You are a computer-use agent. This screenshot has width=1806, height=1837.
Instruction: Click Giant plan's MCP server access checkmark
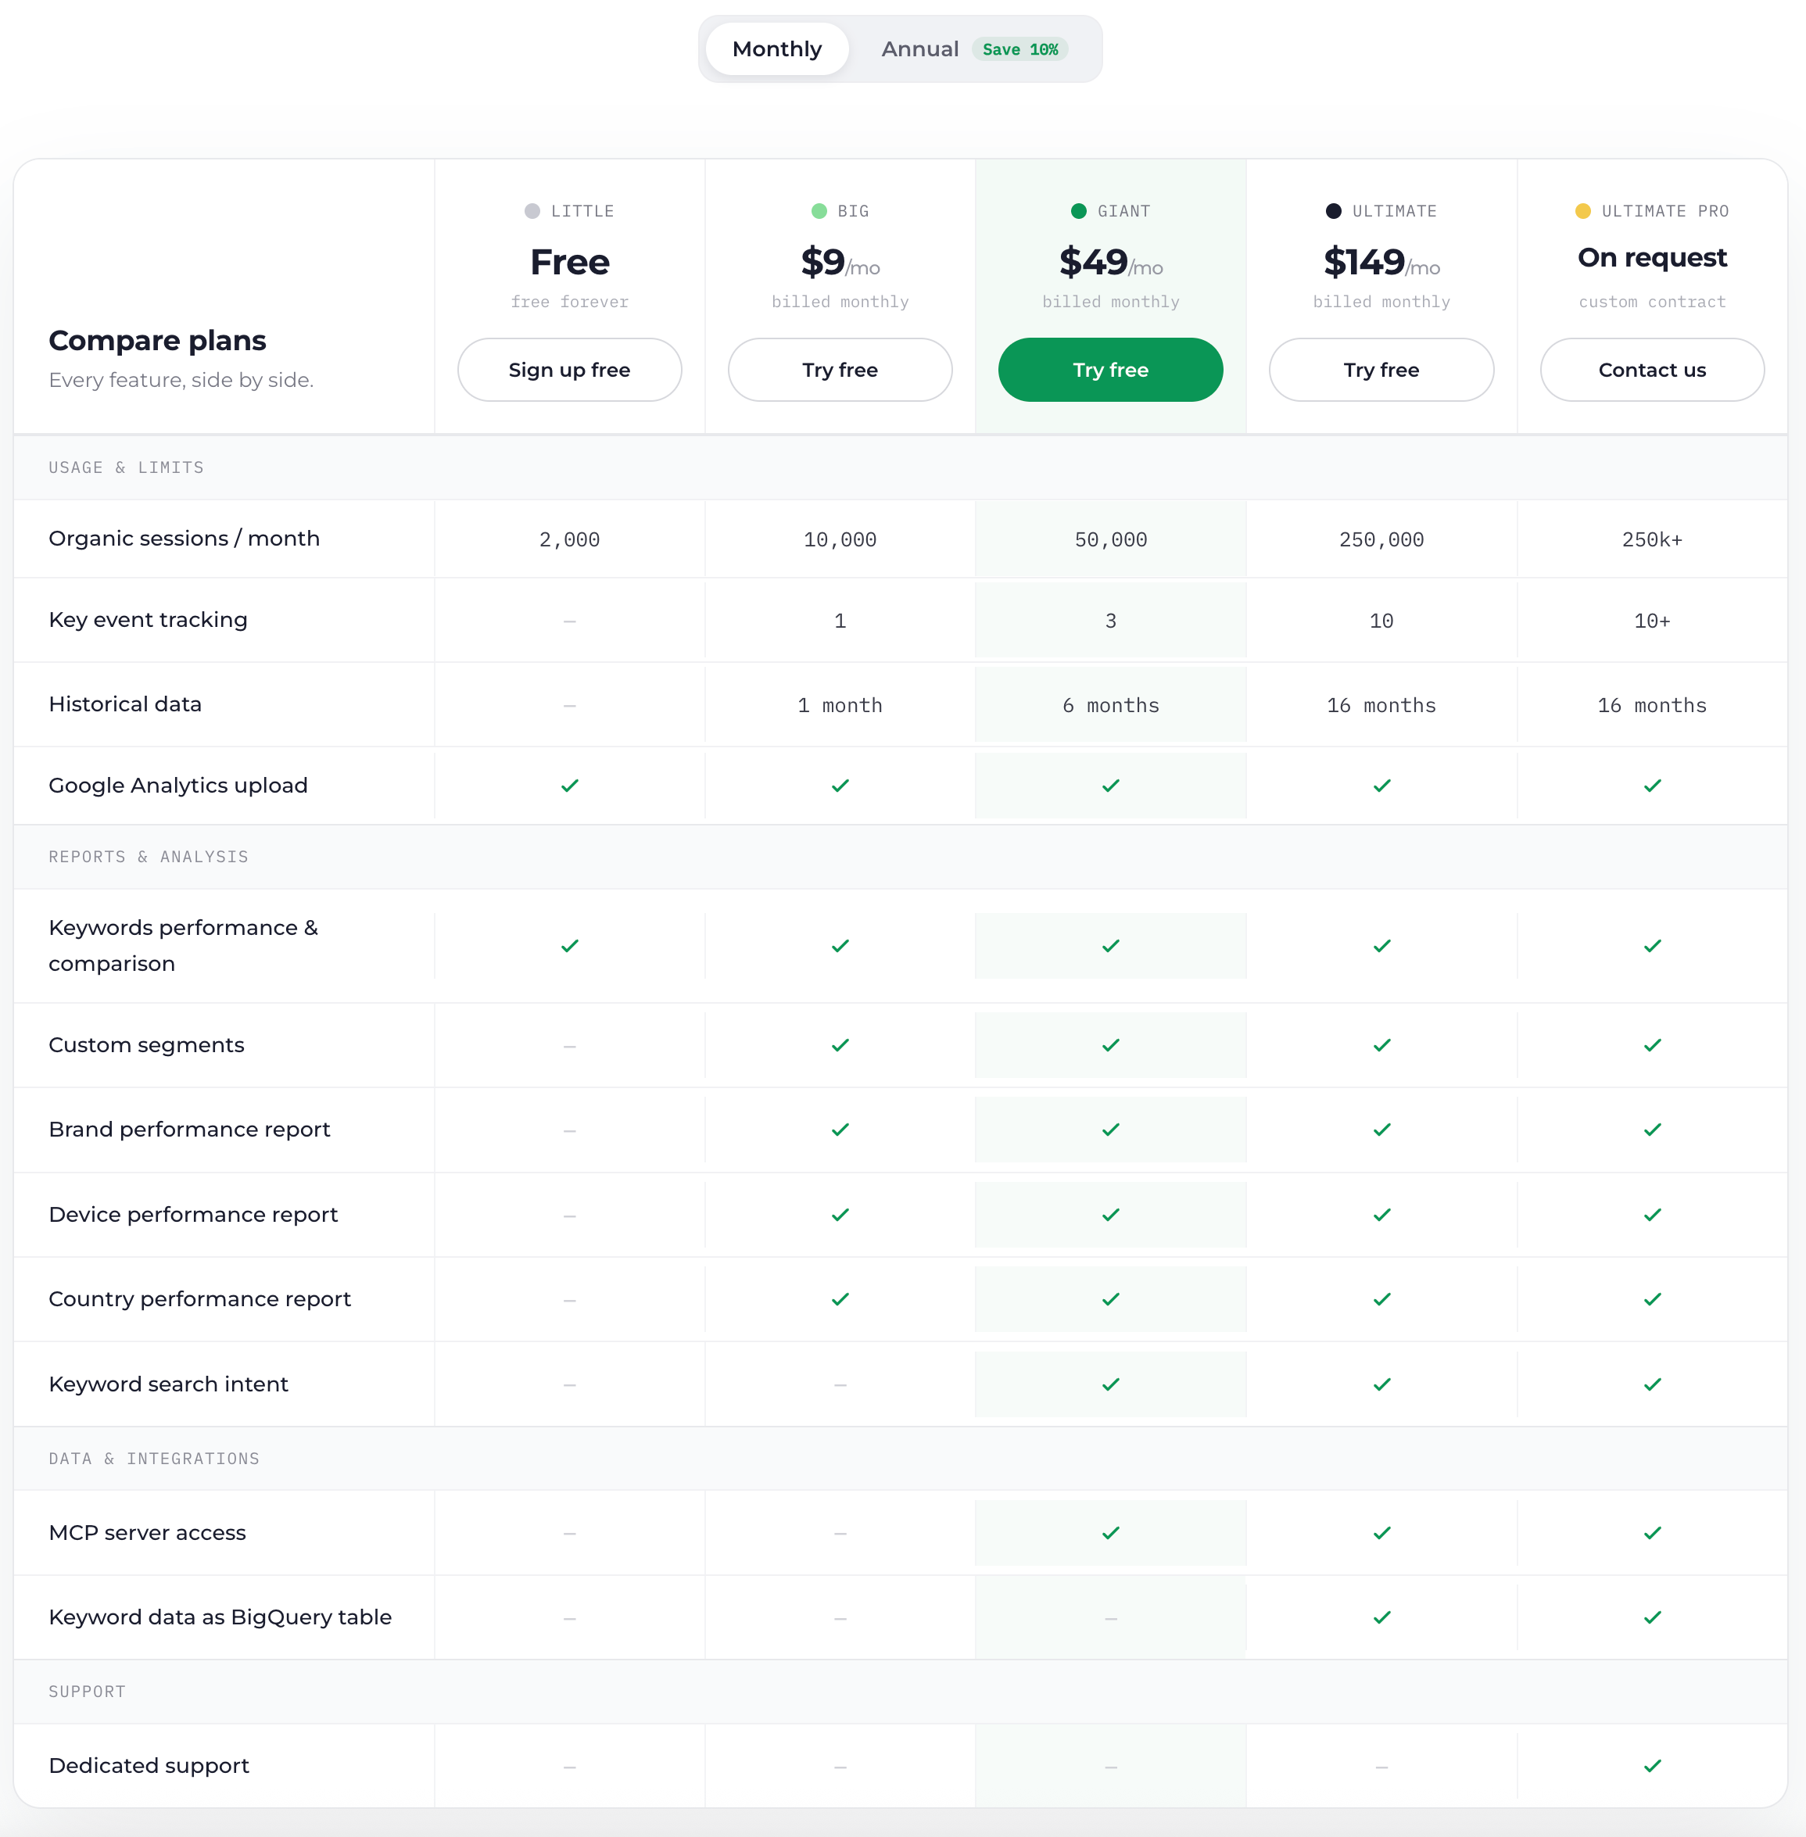coord(1111,1533)
